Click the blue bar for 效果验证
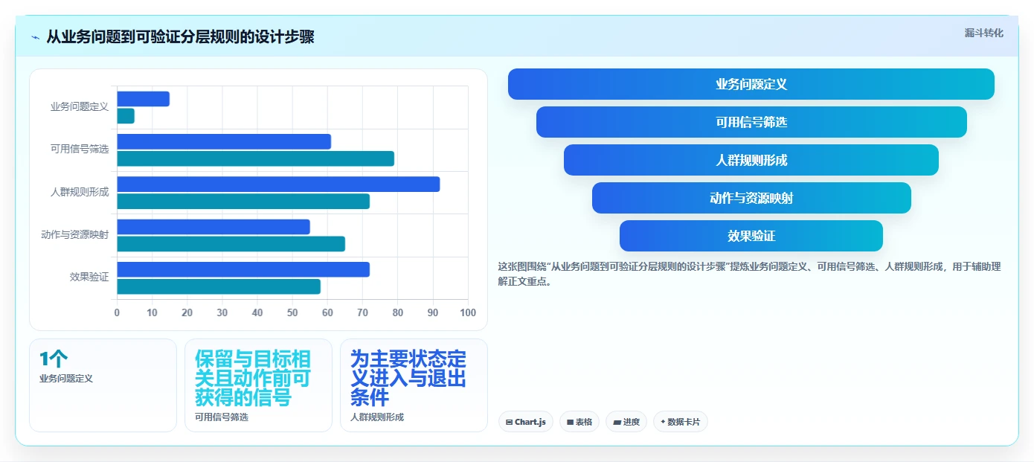This screenshot has height=462, width=1034. (x=243, y=269)
